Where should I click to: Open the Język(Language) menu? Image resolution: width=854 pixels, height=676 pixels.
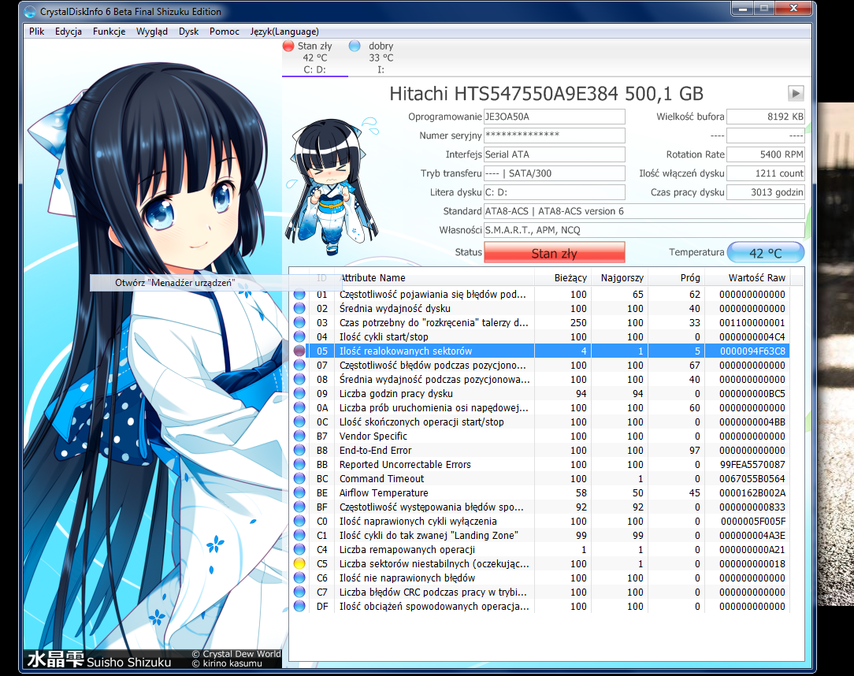[284, 32]
